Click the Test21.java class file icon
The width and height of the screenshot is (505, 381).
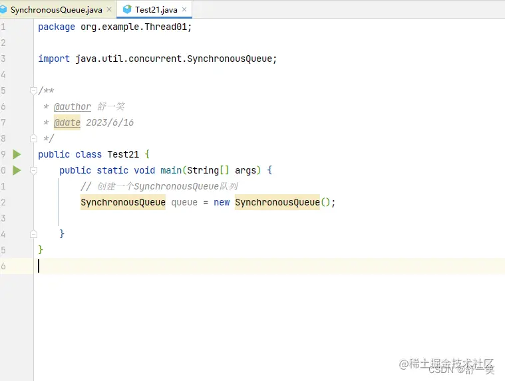(x=127, y=9)
